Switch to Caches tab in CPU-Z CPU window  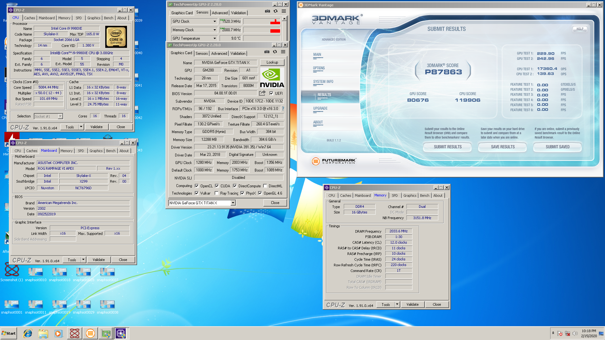click(x=30, y=18)
